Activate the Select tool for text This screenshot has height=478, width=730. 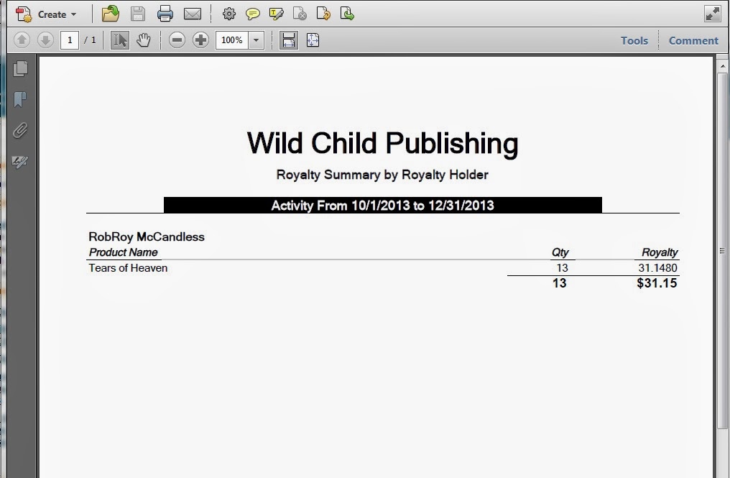120,40
